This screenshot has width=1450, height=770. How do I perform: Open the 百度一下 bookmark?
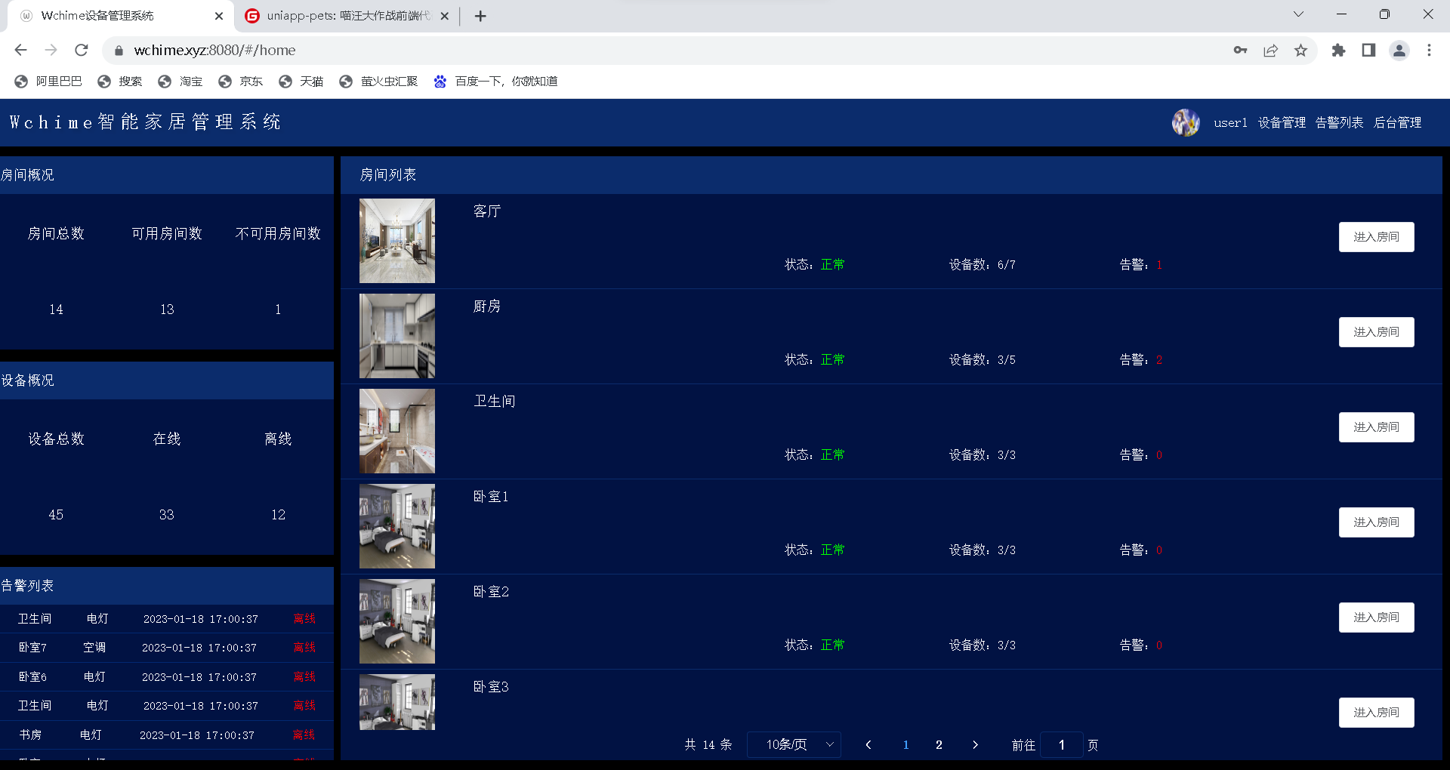tap(496, 82)
